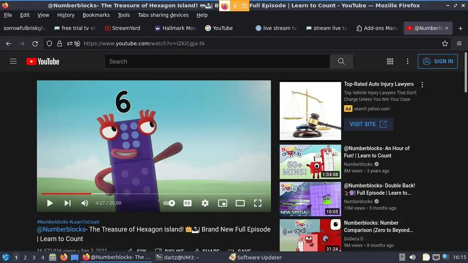
Task: Toggle the autoplay switch
Action: (x=169, y=203)
